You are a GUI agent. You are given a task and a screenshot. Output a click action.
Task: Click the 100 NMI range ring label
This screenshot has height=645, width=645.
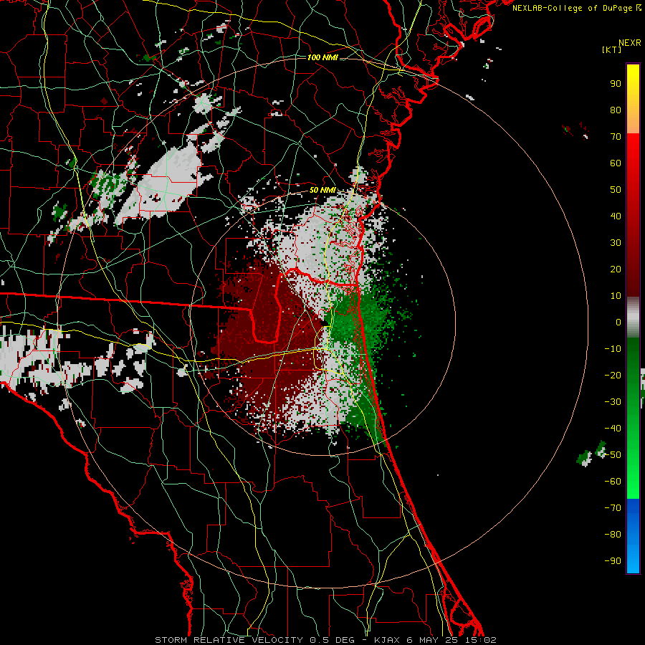point(322,57)
